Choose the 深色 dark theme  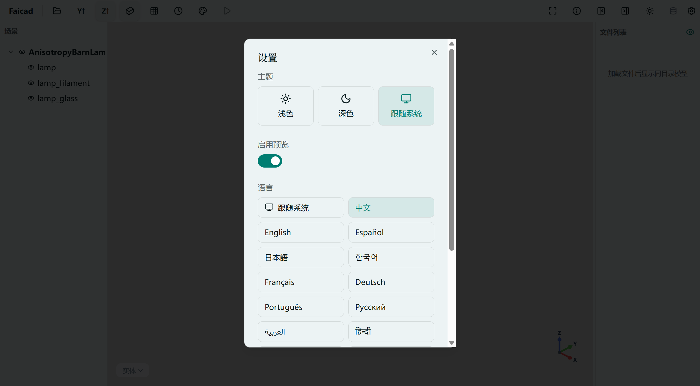346,106
